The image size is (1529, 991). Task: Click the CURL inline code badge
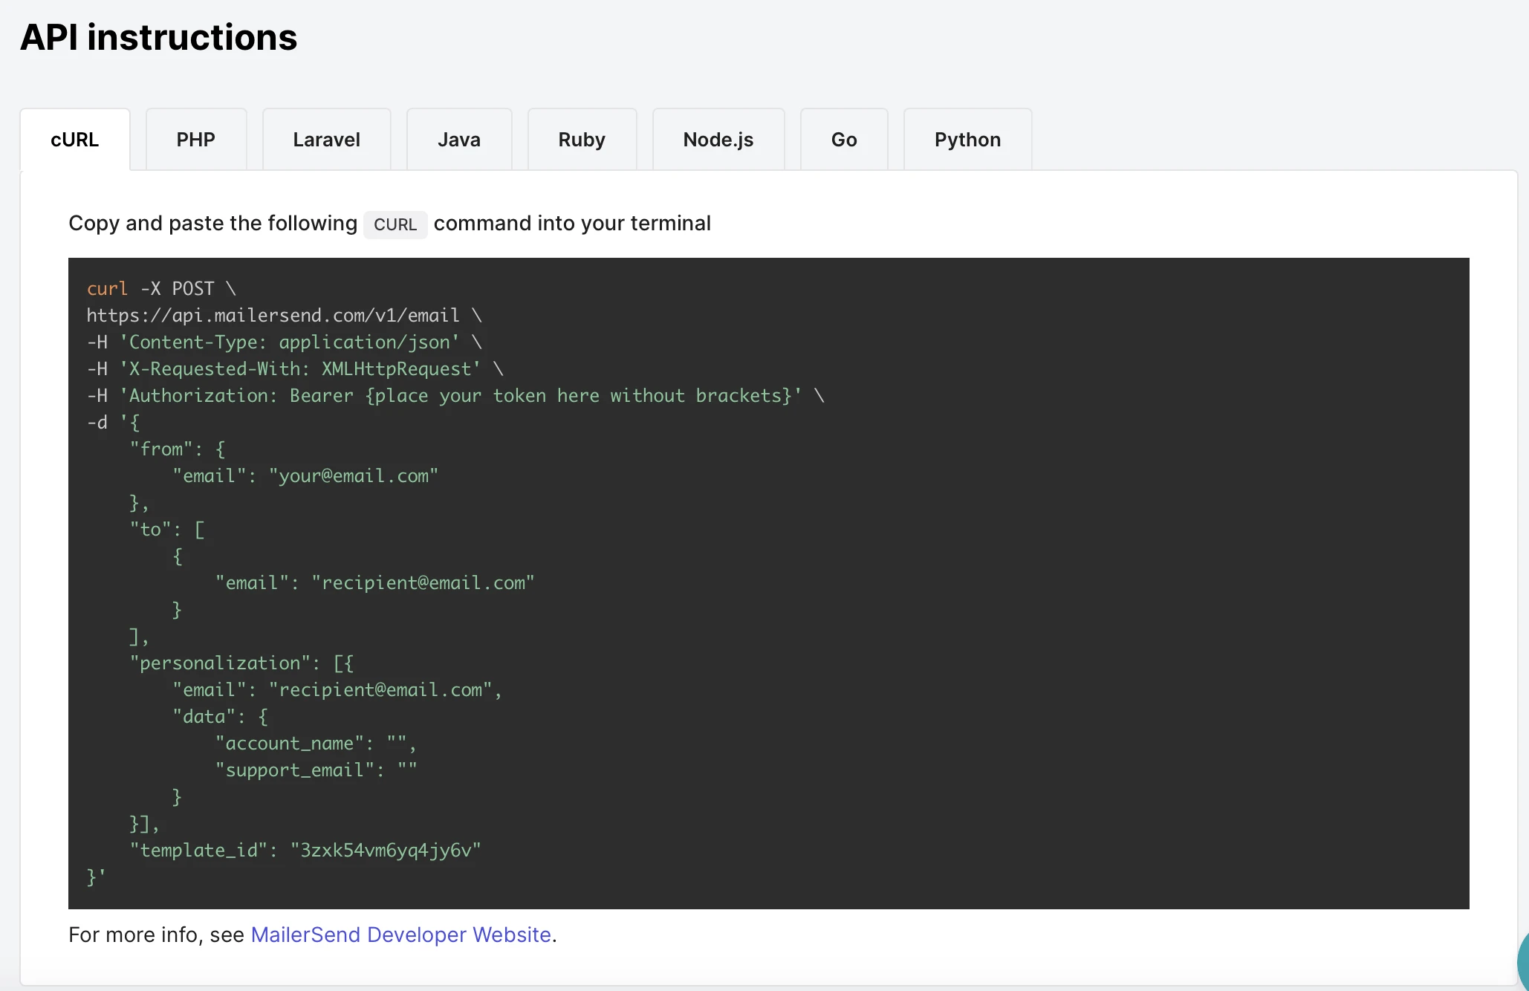tap(395, 224)
